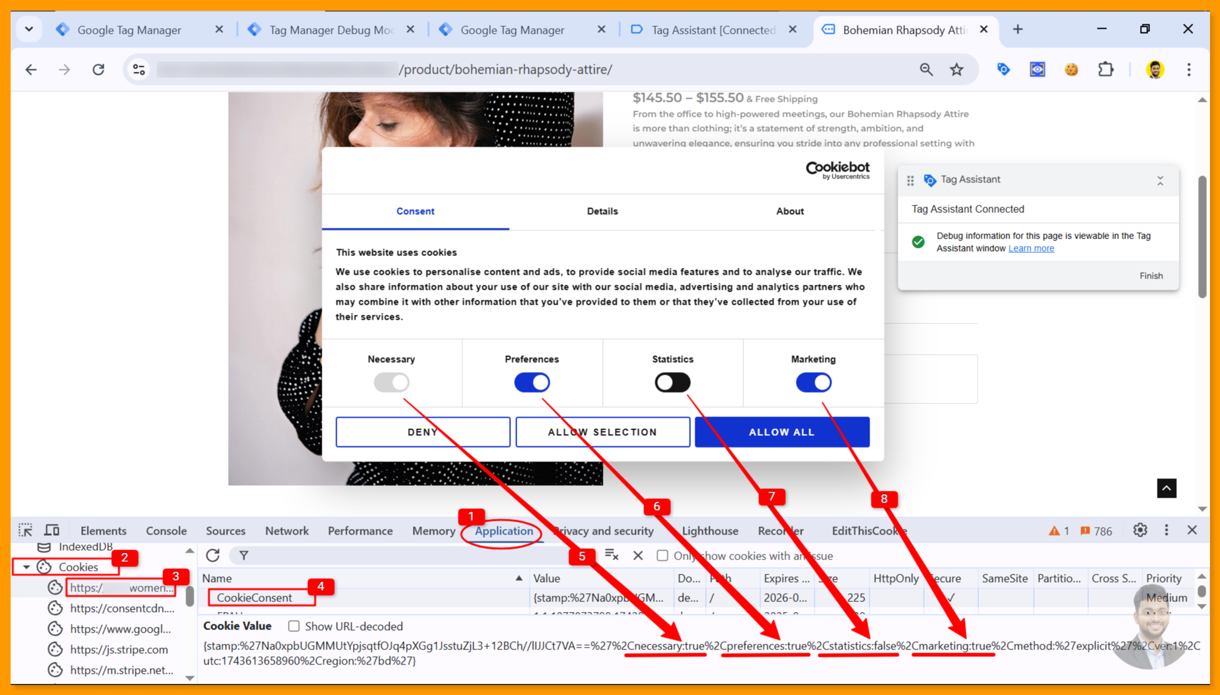Click the Learn more link in Tag Assistant
The image size is (1220, 695).
click(x=1031, y=249)
